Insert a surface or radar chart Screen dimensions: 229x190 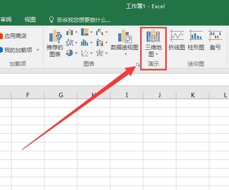(102, 53)
